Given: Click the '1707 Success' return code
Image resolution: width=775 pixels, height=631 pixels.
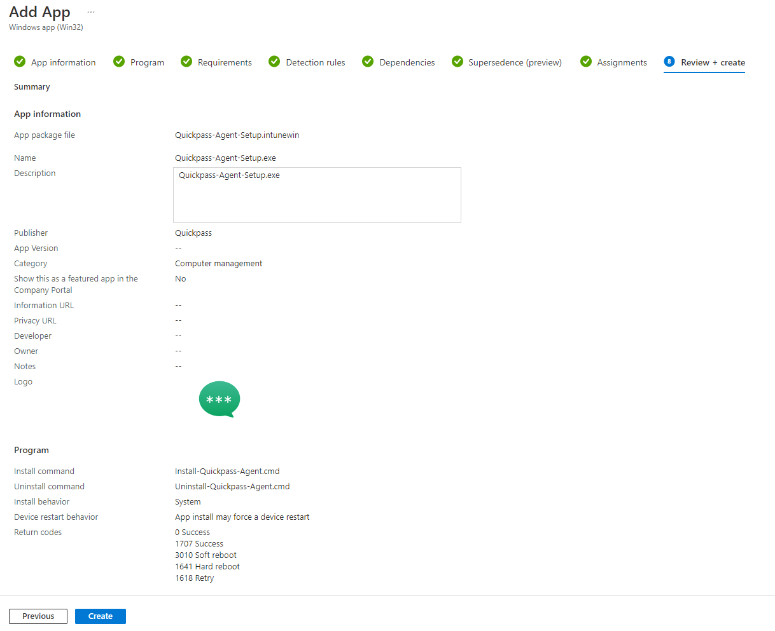Looking at the screenshot, I should click(x=199, y=544).
